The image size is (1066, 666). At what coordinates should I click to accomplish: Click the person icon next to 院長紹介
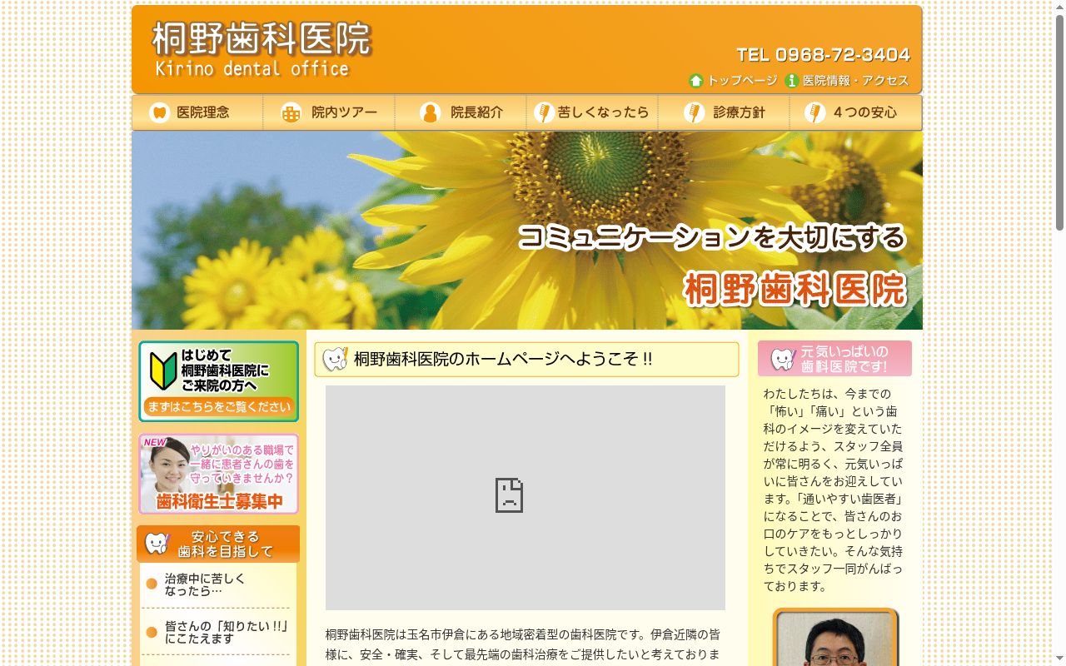click(431, 112)
